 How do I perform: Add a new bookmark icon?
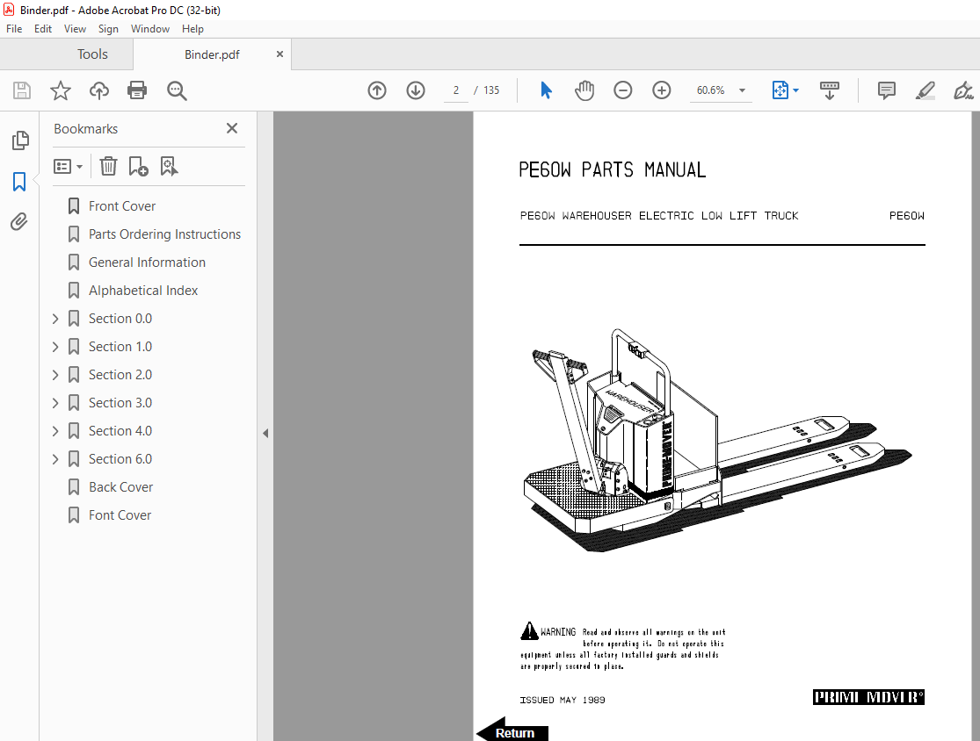pyautogui.click(x=138, y=166)
